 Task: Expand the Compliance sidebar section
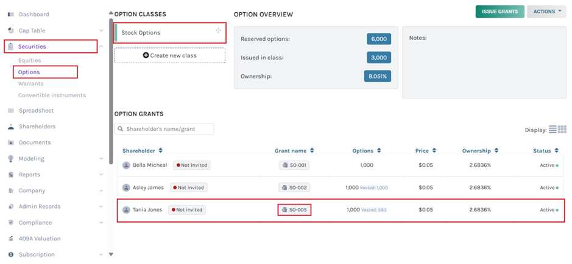101,223
